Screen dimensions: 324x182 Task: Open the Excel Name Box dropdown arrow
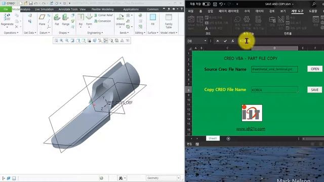[205, 41]
